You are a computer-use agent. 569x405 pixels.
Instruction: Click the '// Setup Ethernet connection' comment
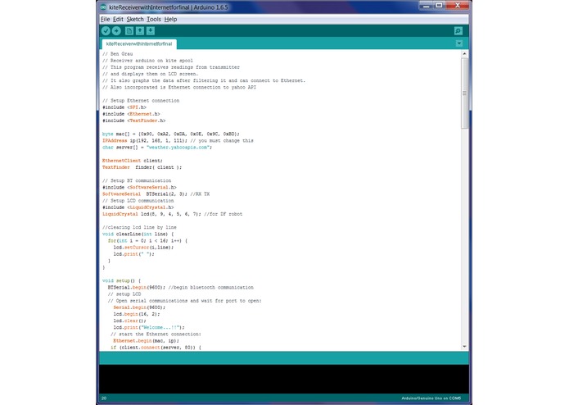point(141,101)
